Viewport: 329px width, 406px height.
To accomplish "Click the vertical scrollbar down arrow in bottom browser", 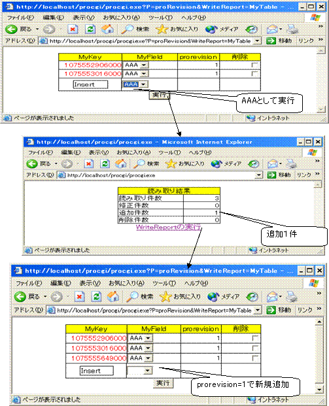I will pos(319,389).
